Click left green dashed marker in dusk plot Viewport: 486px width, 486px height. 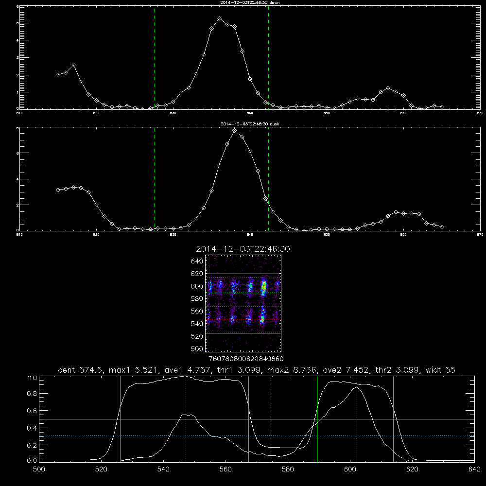coord(155,179)
